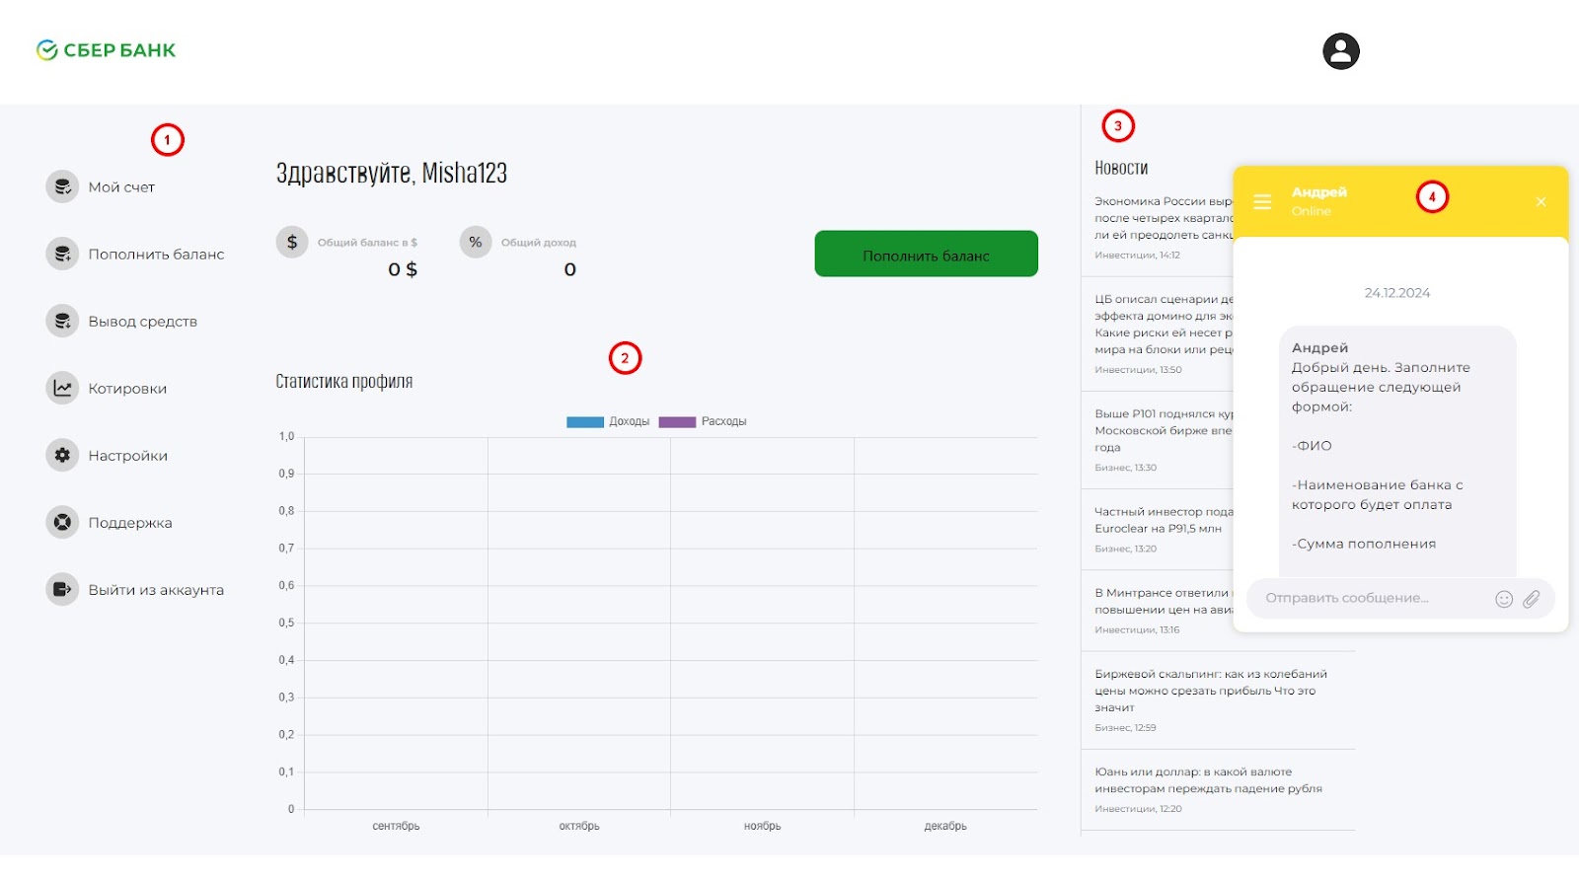This screenshot has height=881, width=1579.
Task: Click the icon beside Пополнить баланс
Action: tap(62, 254)
